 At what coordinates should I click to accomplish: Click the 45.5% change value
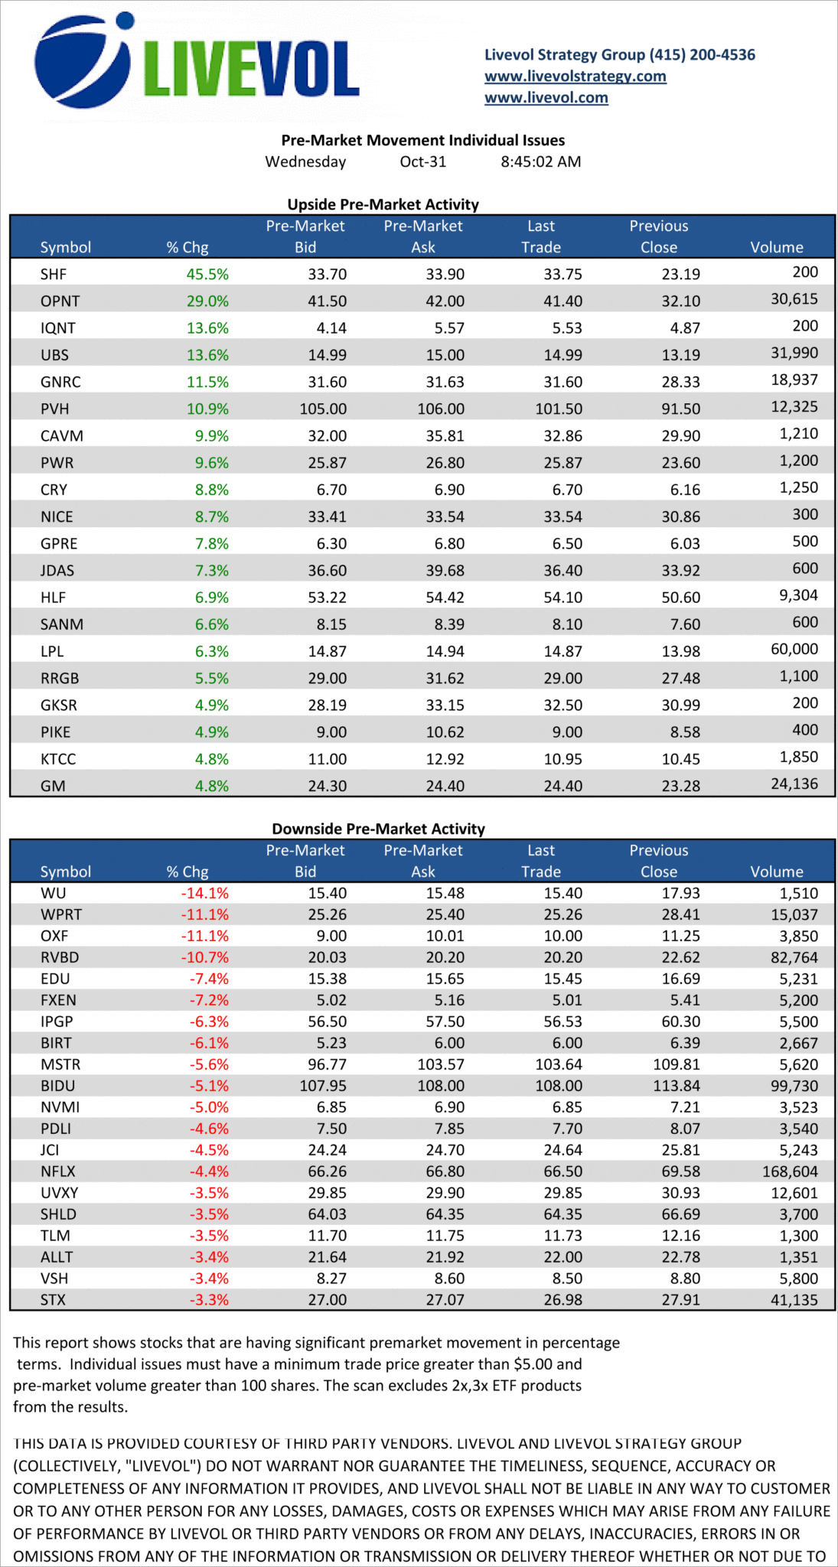click(207, 274)
